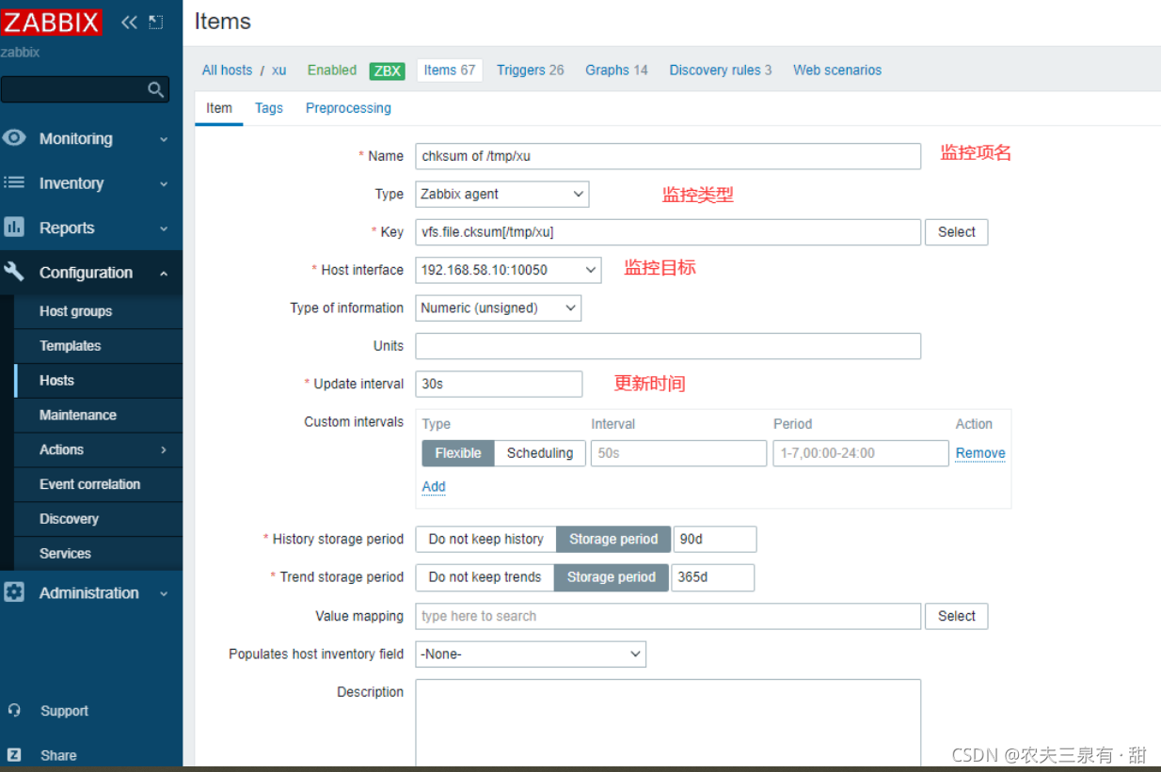Collapse sidebar with double-arrow icon
This screenshot has height=772, width=1161.
click(x=129, y=22)
